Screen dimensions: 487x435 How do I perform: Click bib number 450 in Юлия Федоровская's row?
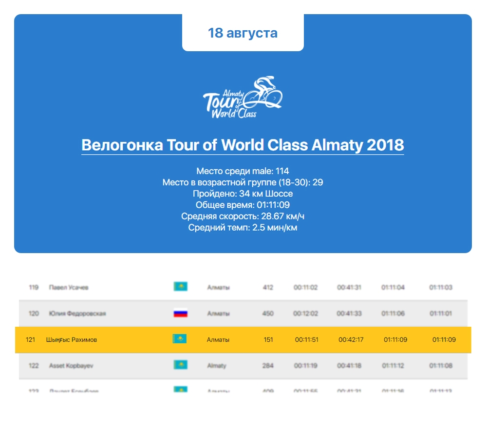[268, 314]
